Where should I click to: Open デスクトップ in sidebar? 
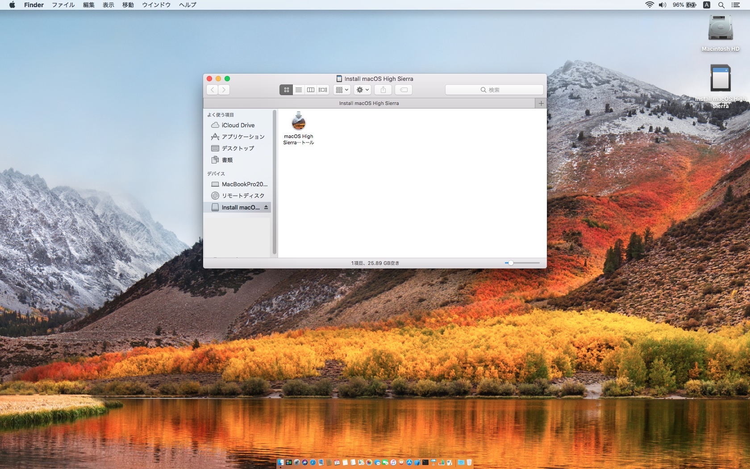[237, 148]
